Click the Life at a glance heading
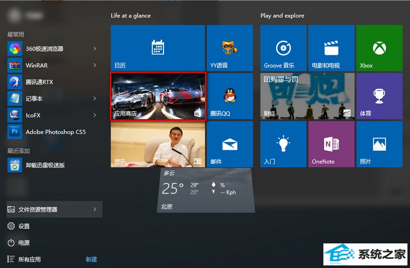 131,16
